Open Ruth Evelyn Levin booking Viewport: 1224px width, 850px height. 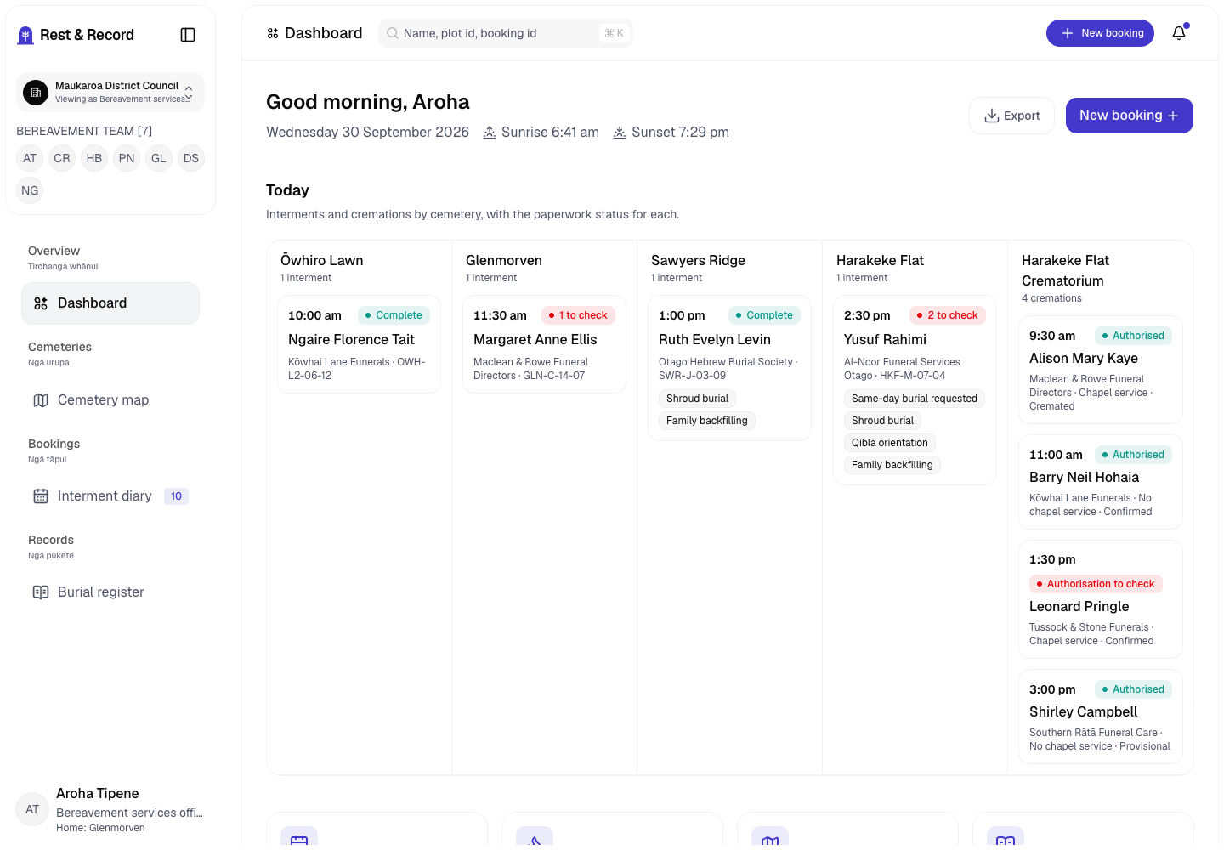(729, 368)
